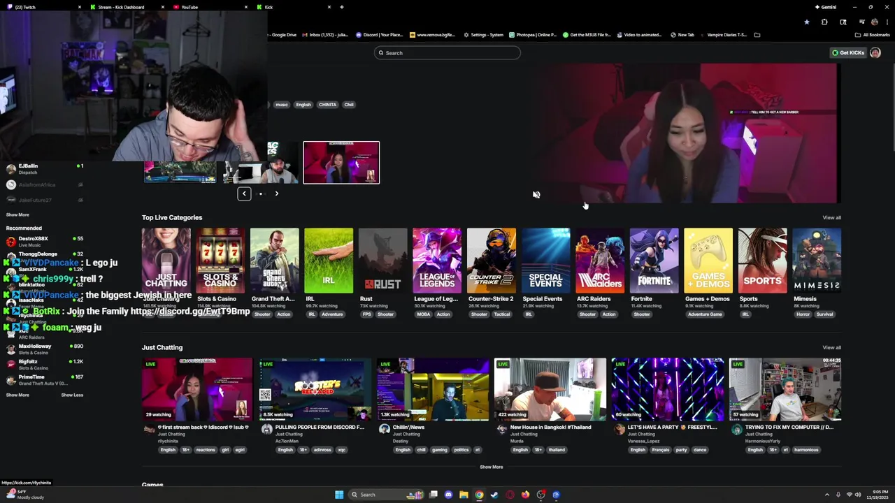Open the ARC Raiders category card
The image size is (895, 503).
(600, 260)
